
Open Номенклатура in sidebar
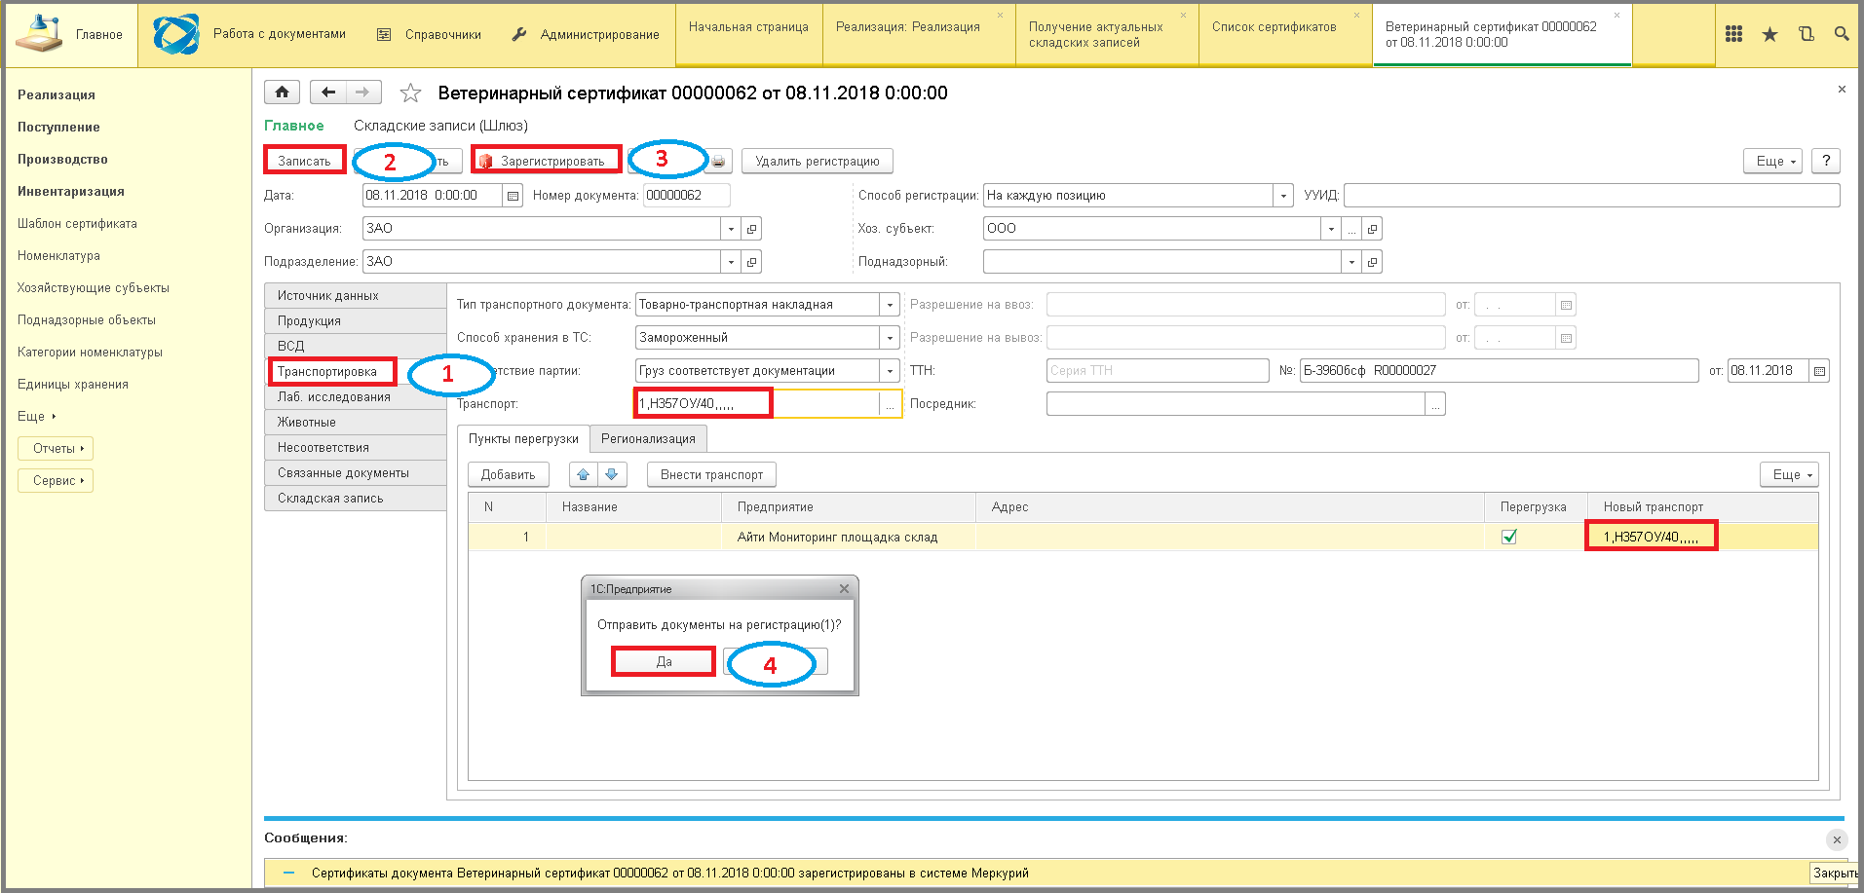click(x=58, y=256)
